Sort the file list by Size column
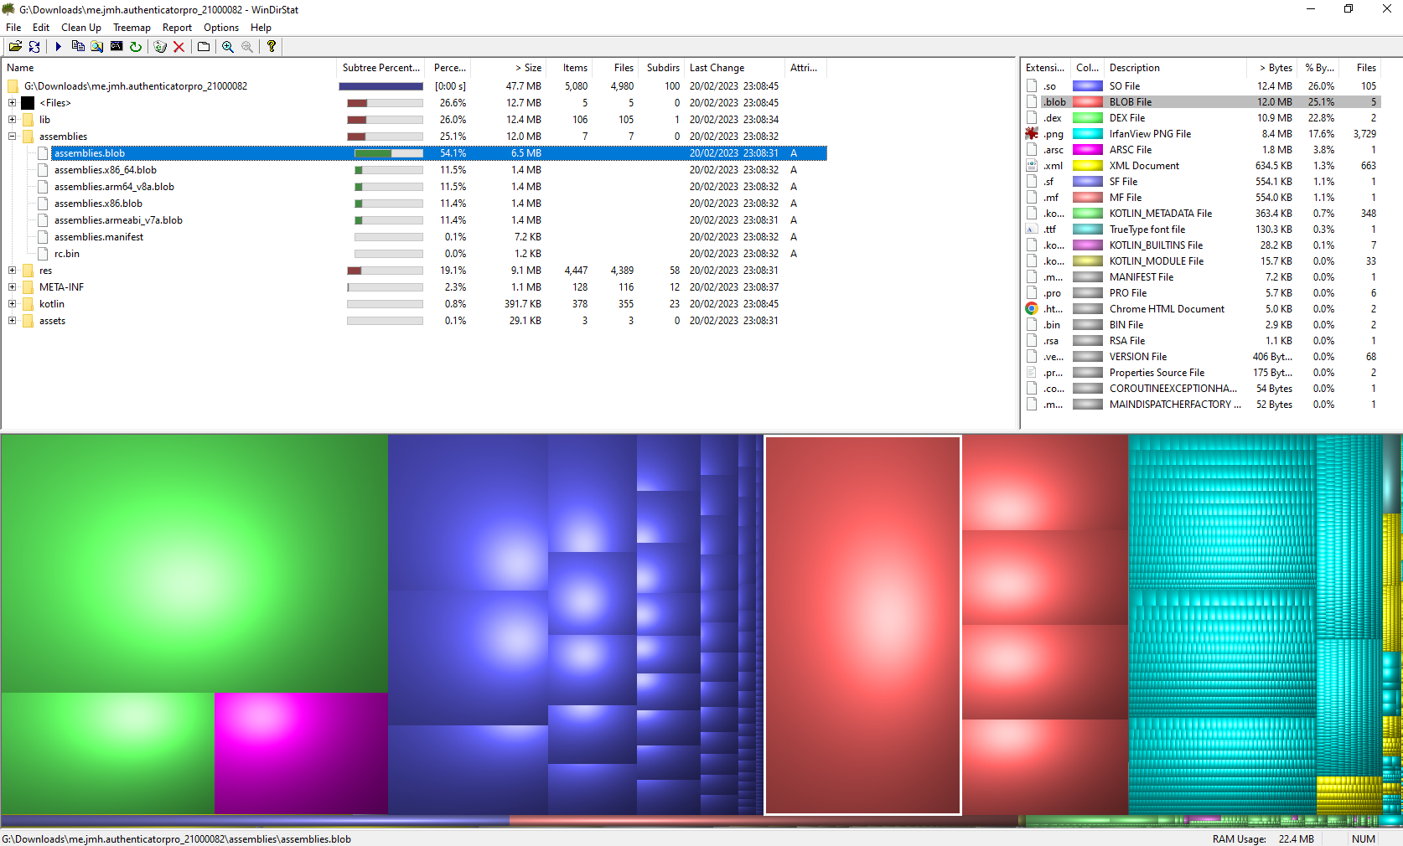Image resolution: width=1403 pixels, height=846 pixels. 527,67
